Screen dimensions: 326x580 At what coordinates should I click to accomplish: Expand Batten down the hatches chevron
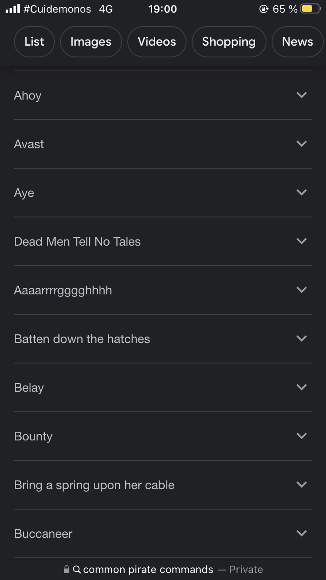302,338
